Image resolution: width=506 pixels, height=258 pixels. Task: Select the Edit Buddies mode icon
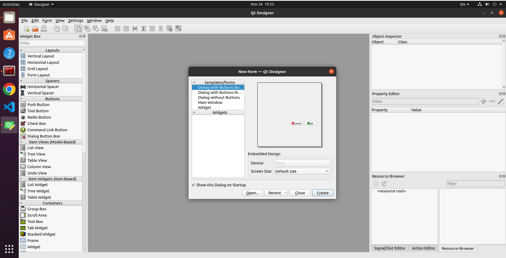[96, 28]
